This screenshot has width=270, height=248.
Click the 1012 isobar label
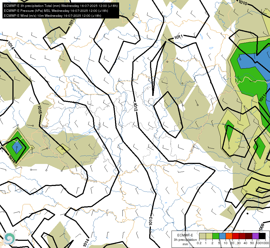(x=135, y=107)
